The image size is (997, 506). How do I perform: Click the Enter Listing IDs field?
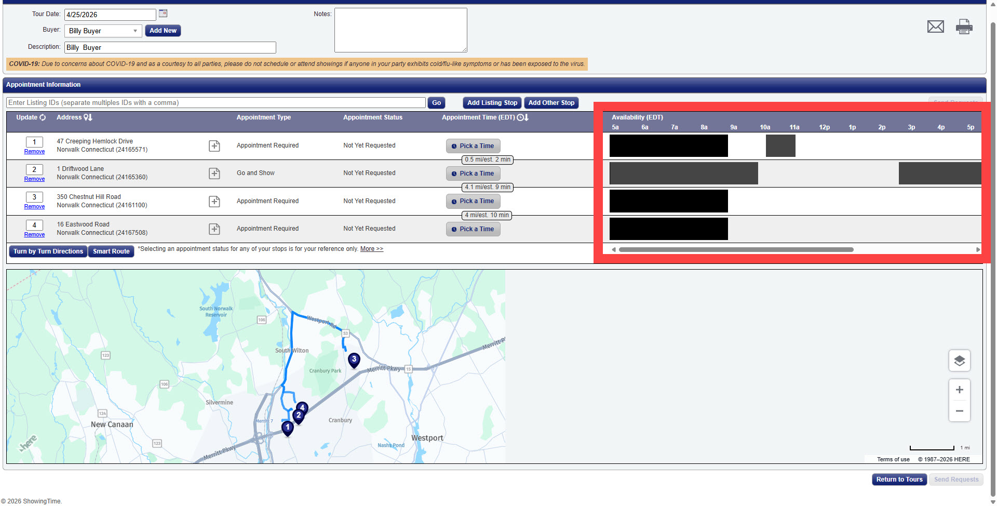click(216, 103)
